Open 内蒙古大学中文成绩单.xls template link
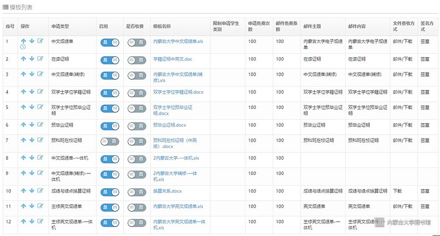 tap(178, 41)
